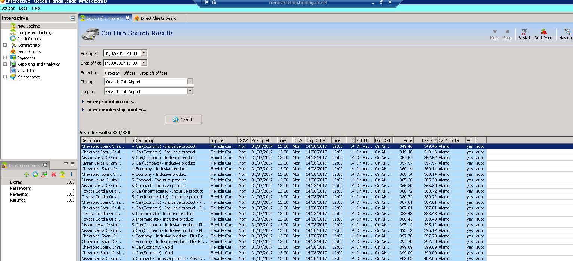Click Car(Economy) - Gold first row
Image resolution: width=573 pixels, height=261 pixels.
pyautogui.click(x=283, y=247)
